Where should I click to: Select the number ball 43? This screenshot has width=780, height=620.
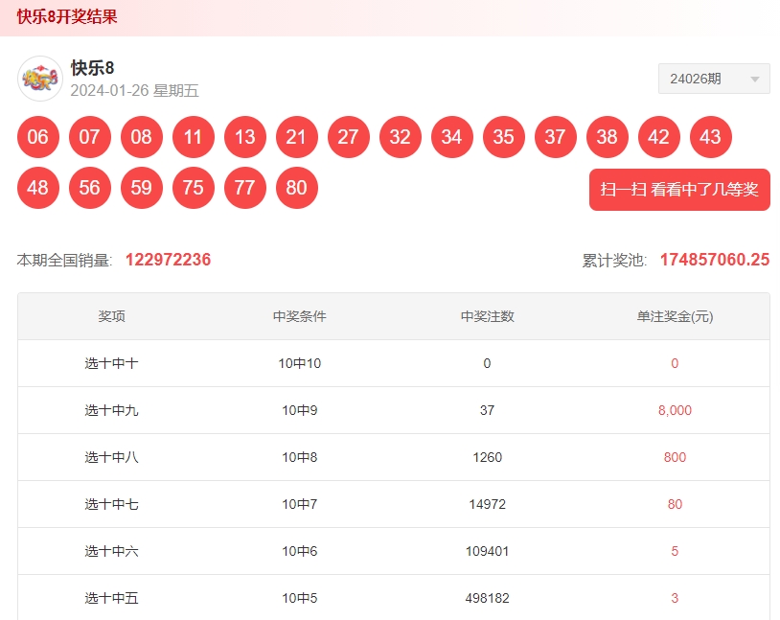point(710,137)
